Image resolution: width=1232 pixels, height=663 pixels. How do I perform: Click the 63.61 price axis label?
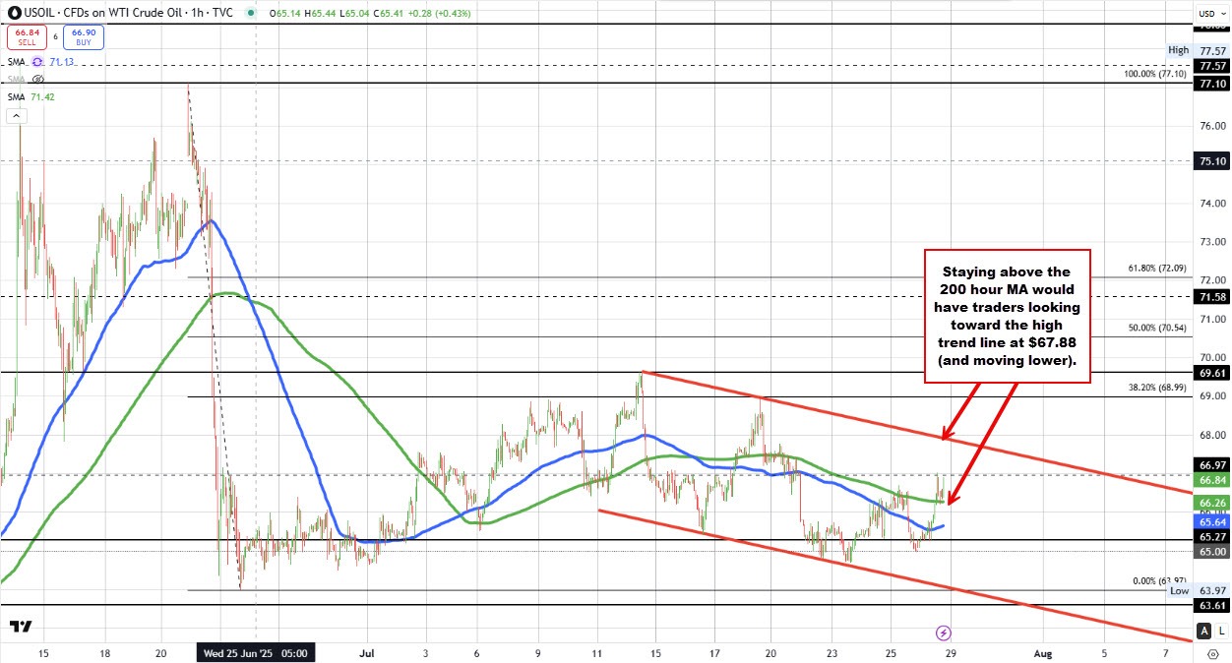[x=1210, y=606]
